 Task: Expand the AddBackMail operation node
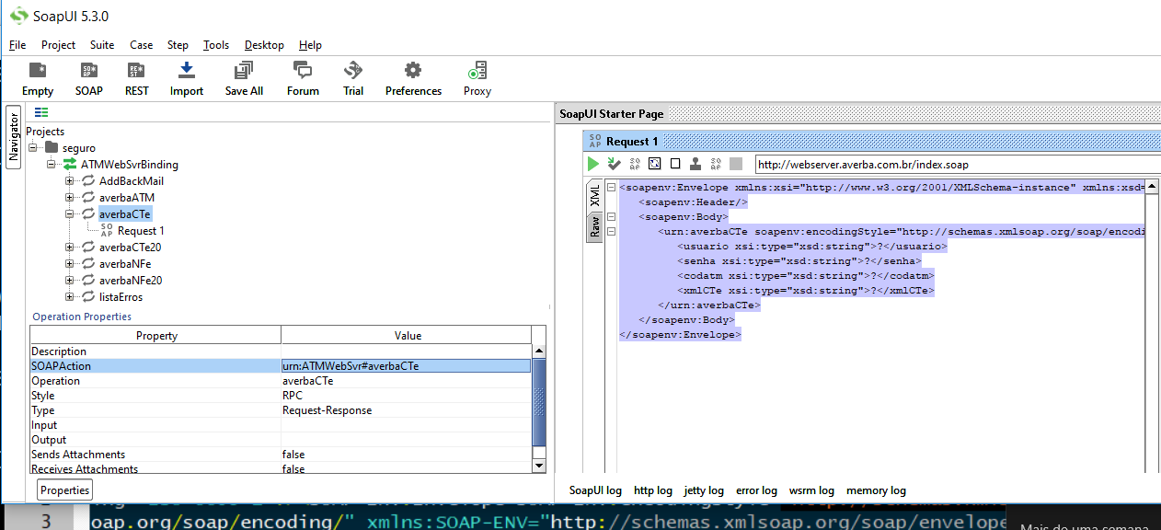(x=70, y=181)
